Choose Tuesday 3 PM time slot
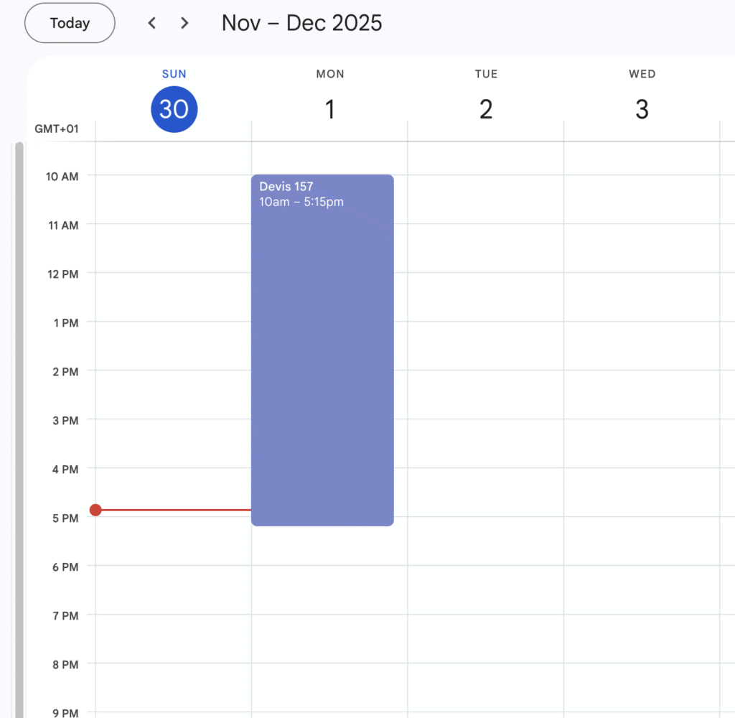The height and width of the screenshot is (718, 735). coord(485,443)
